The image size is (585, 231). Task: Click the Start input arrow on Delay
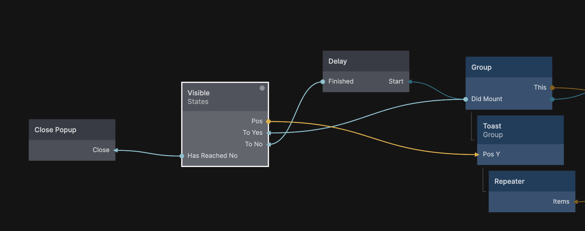click(409, 82)
